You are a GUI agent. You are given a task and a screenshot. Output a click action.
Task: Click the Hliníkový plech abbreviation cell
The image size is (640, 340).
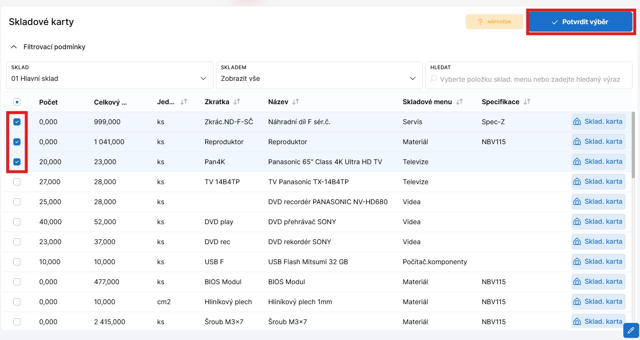coord(228,302)
